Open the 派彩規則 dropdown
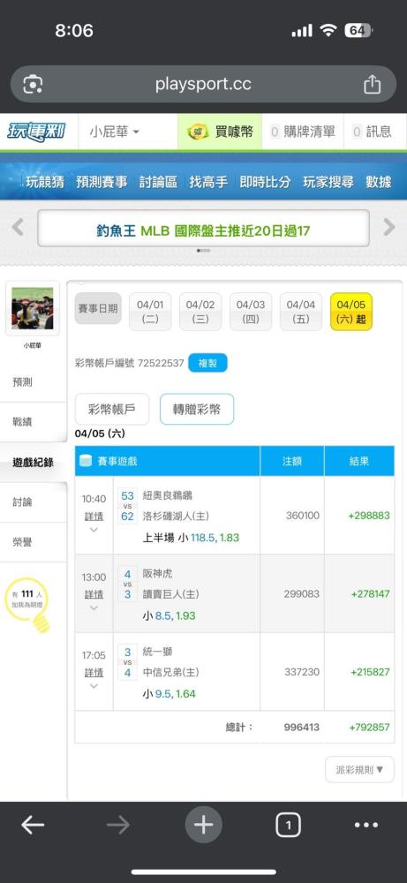The image size is (407, 883). (x=359, y=769)
